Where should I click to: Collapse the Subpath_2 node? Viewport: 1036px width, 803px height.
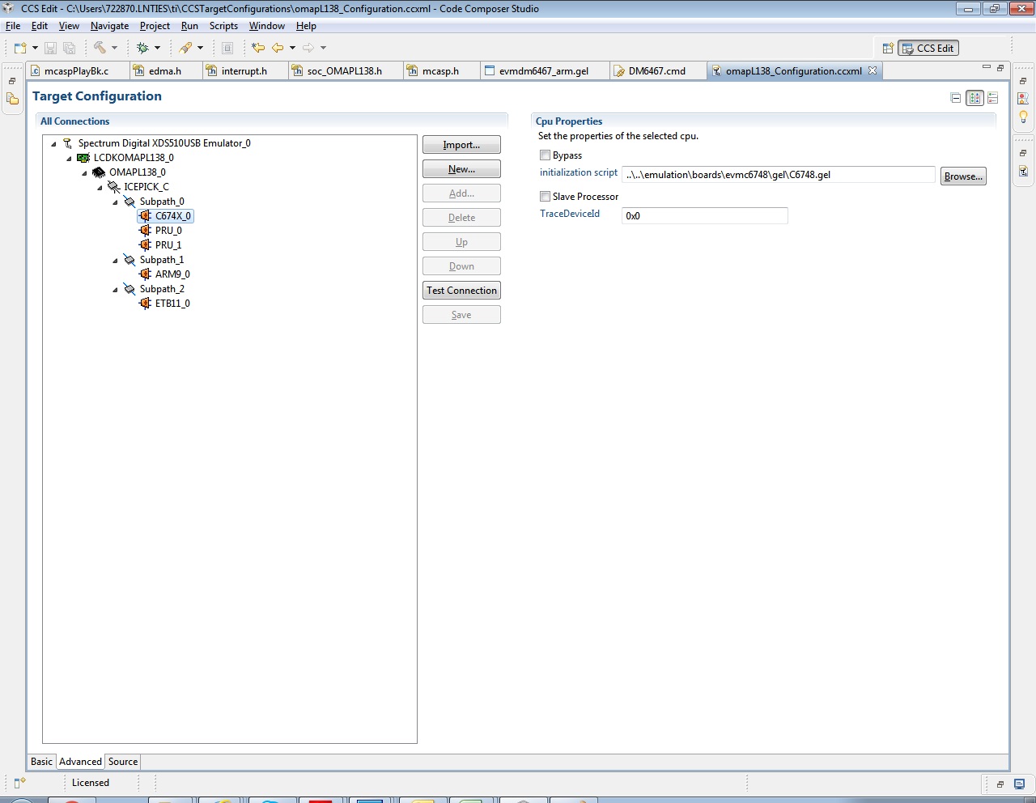point(116,289)
